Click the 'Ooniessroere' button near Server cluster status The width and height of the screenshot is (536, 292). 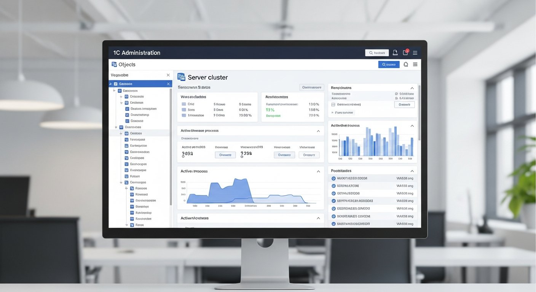tap(312, 87)
